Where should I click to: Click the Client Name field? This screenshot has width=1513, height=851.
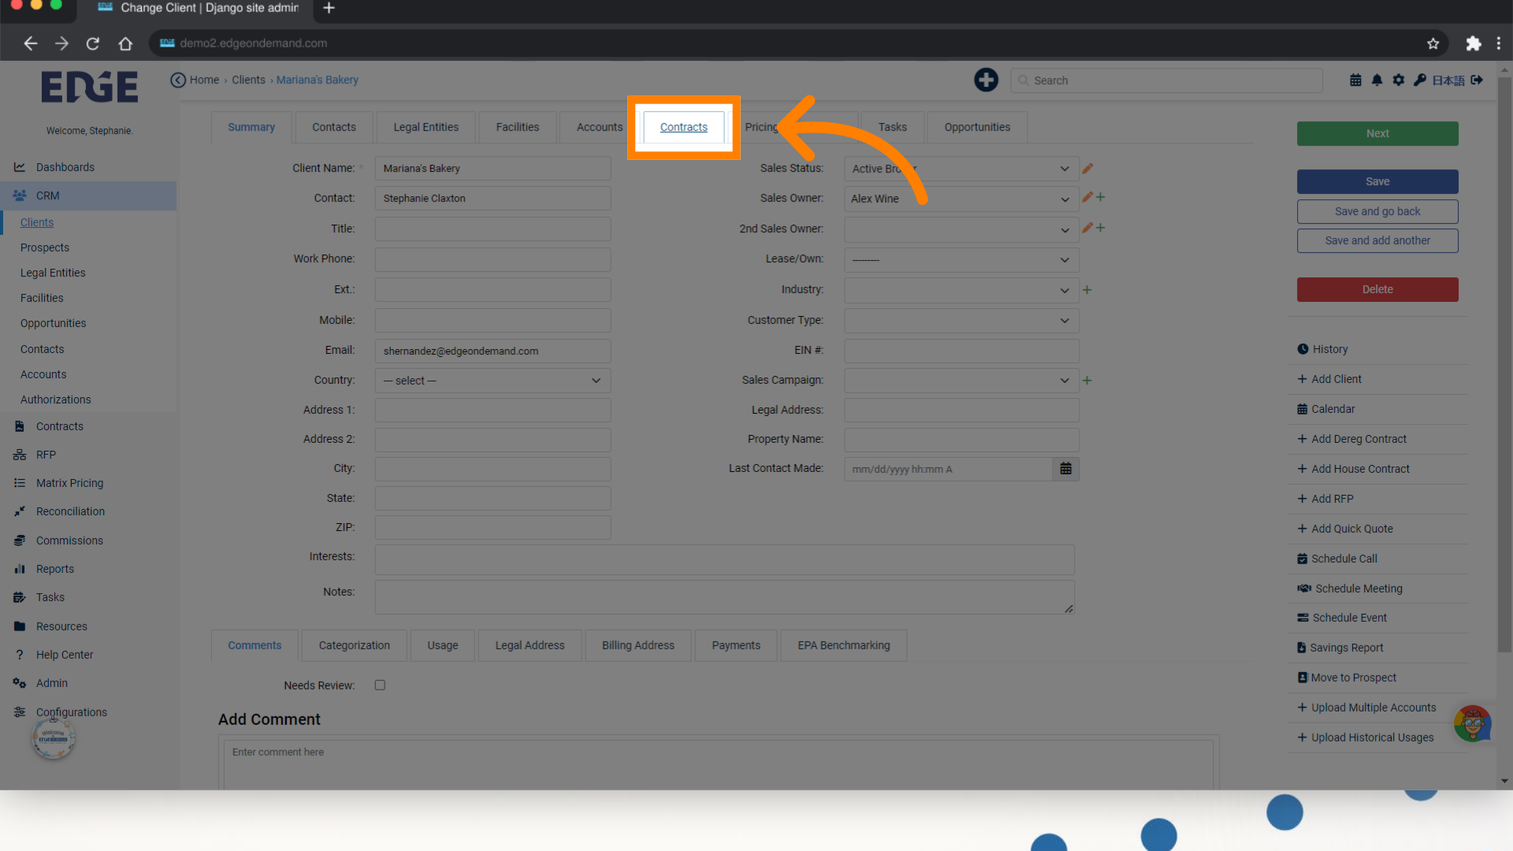coord(493,169)
